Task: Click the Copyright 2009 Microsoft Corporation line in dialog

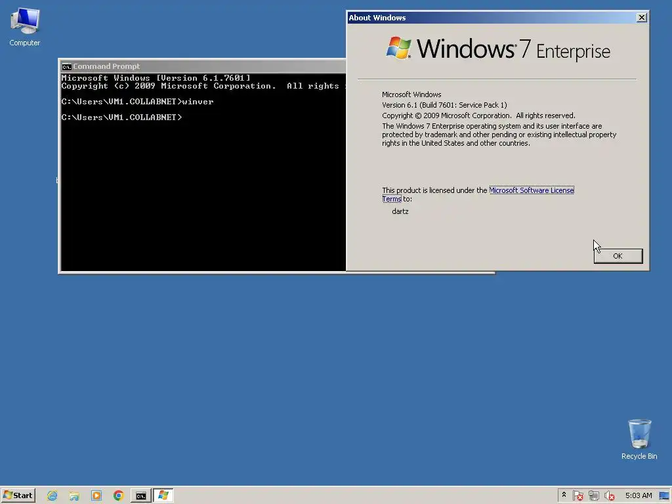Action: (x=478, y=115)
